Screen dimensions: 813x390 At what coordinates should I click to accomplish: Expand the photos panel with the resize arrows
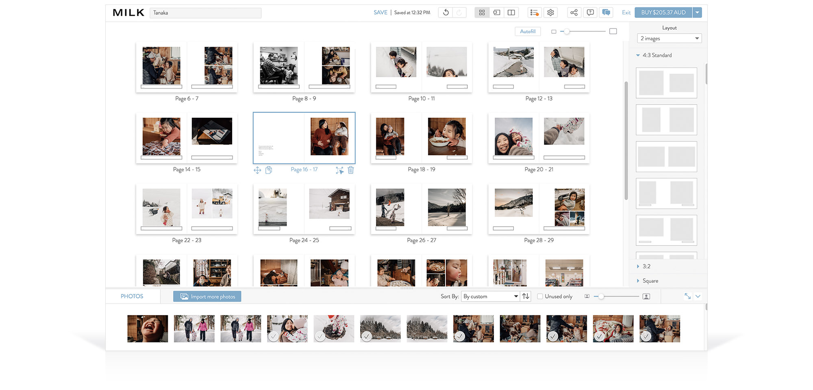click(687, 296)
